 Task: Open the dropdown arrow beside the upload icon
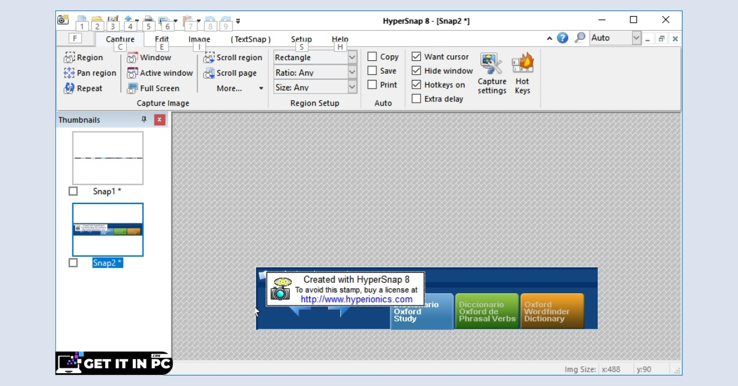click(x=137, y=21)
